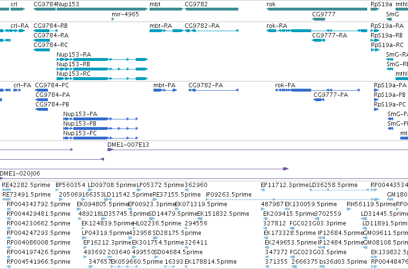Viewport: 408px width, 269px height.
Task: Click EST EK130059.5prime
Action: pyautogui.click(x=287, y=209)
